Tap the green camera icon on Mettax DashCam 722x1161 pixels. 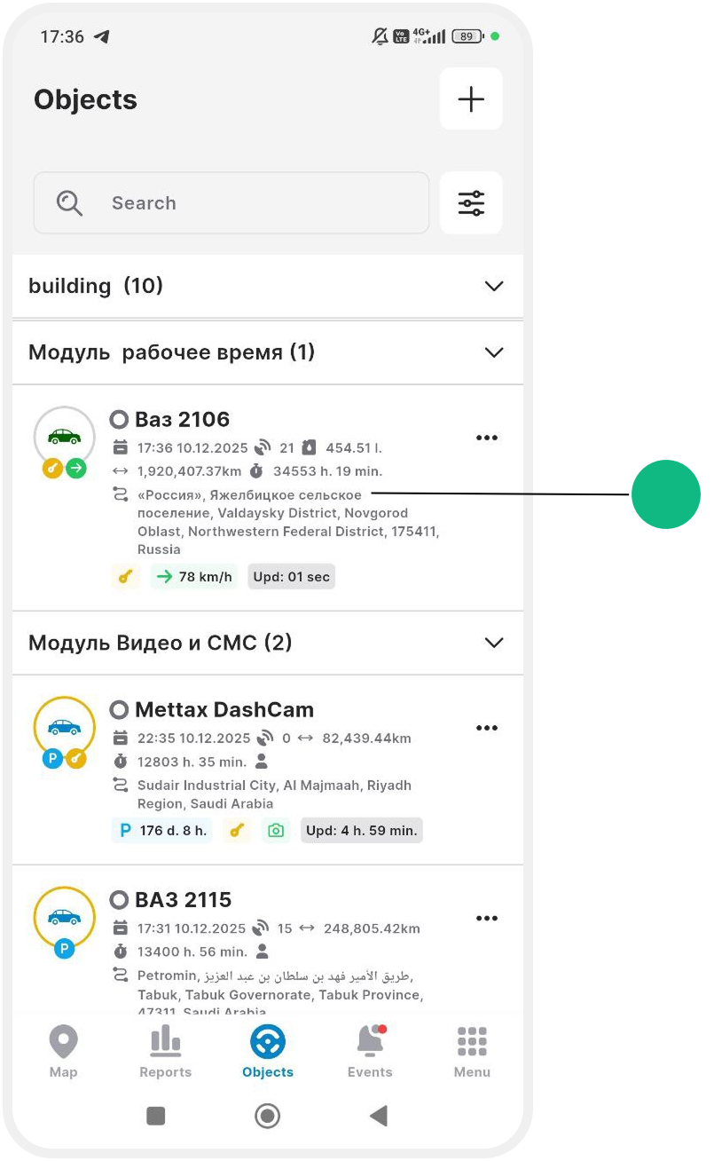click(276, 831)
